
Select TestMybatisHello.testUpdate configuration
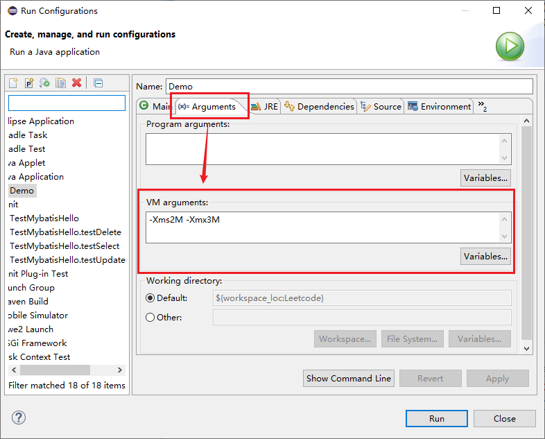67,260
